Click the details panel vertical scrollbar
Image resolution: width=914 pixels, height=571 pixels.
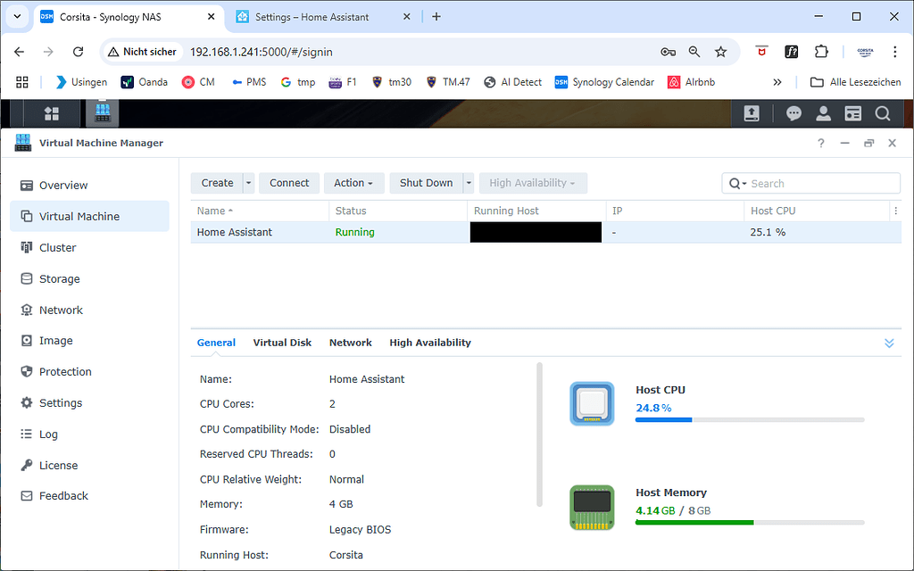tap(539, 434)
